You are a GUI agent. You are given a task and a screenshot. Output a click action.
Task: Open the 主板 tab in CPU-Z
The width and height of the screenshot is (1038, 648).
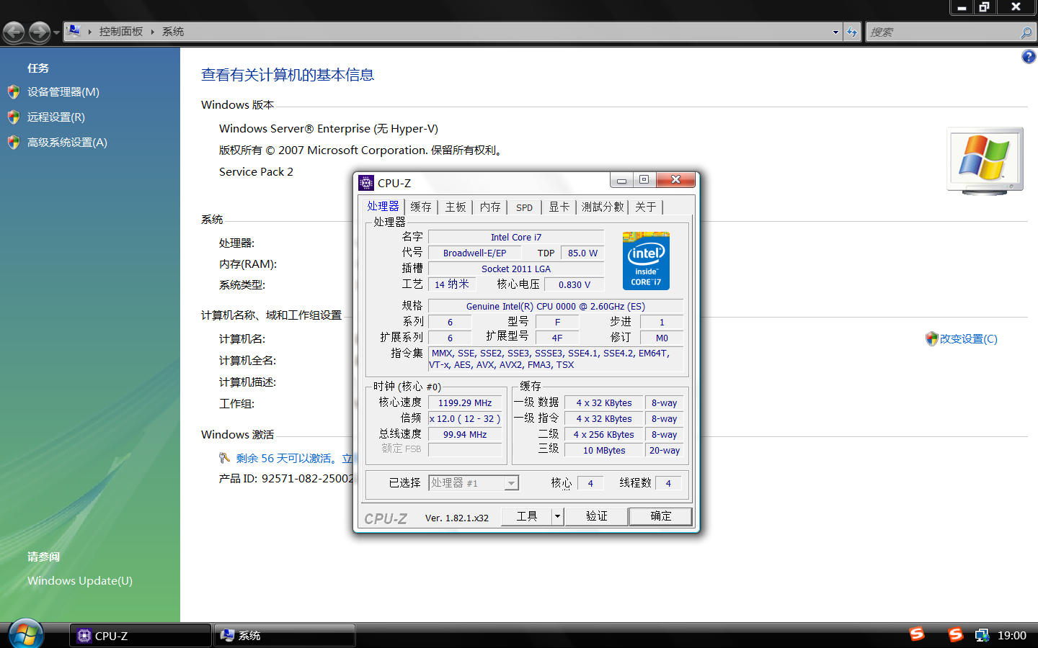[456, 207]
